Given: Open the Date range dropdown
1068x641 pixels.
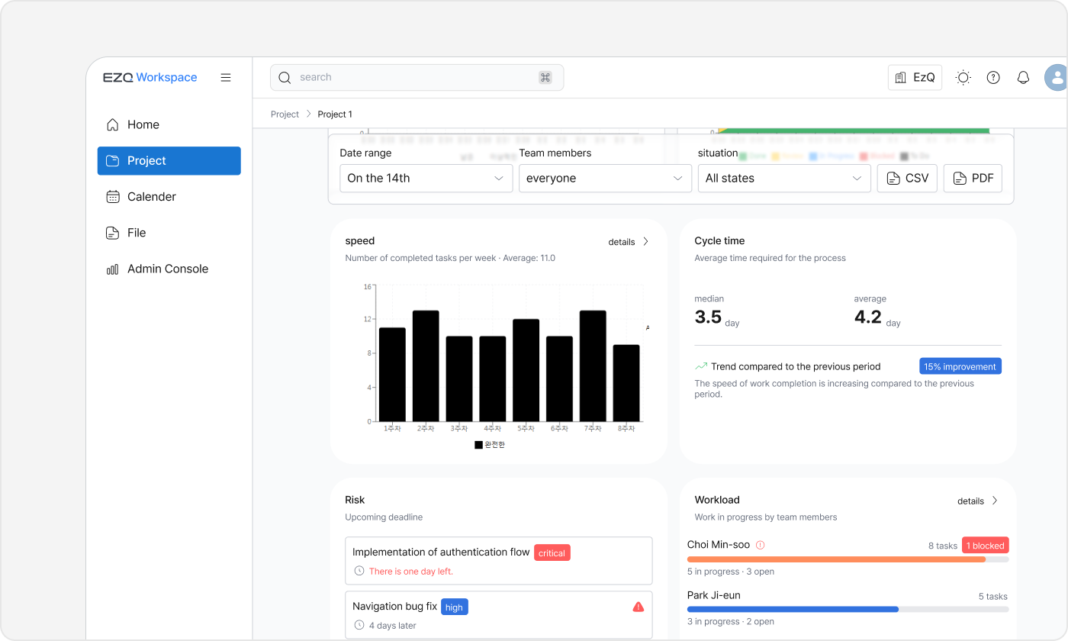Looking at the screenshot, I should (426, 178).
